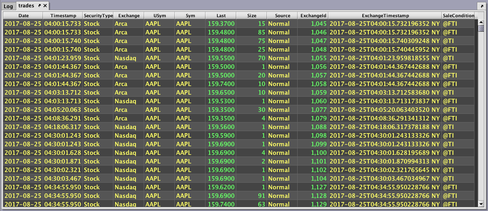
Task: Sort by the Date column header
Action: 23,16
